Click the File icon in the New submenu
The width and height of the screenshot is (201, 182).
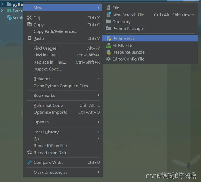108,8
